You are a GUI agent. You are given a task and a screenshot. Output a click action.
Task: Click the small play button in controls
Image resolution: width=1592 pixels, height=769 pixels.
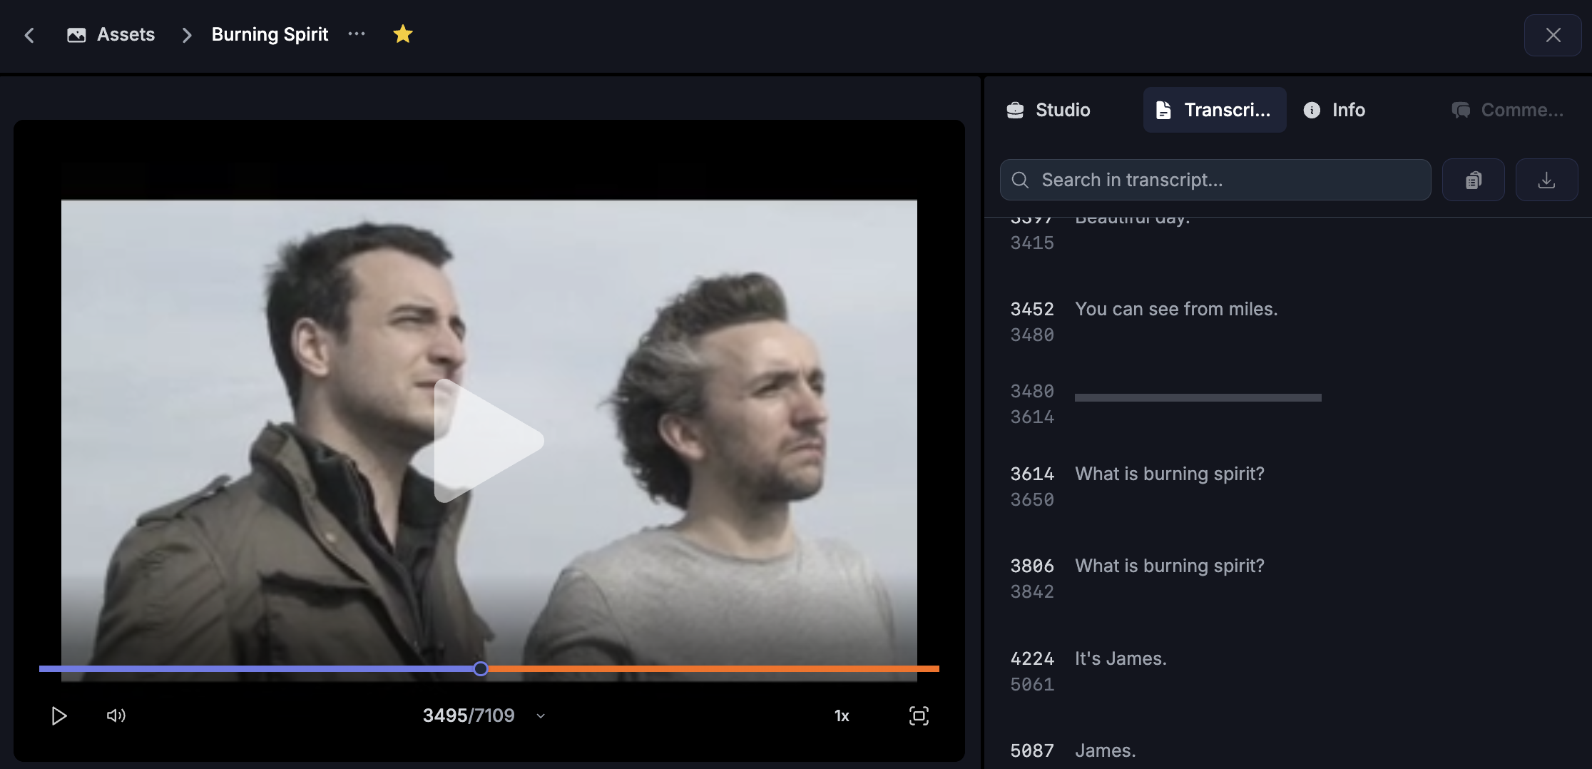click(x=59, y=715)
